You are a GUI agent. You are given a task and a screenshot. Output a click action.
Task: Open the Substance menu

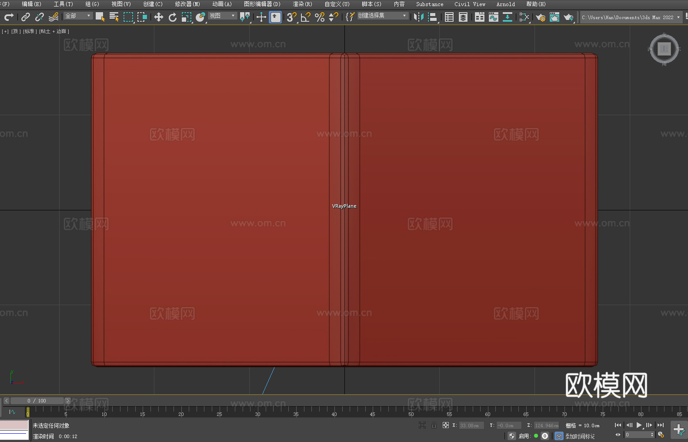(430, 4)
